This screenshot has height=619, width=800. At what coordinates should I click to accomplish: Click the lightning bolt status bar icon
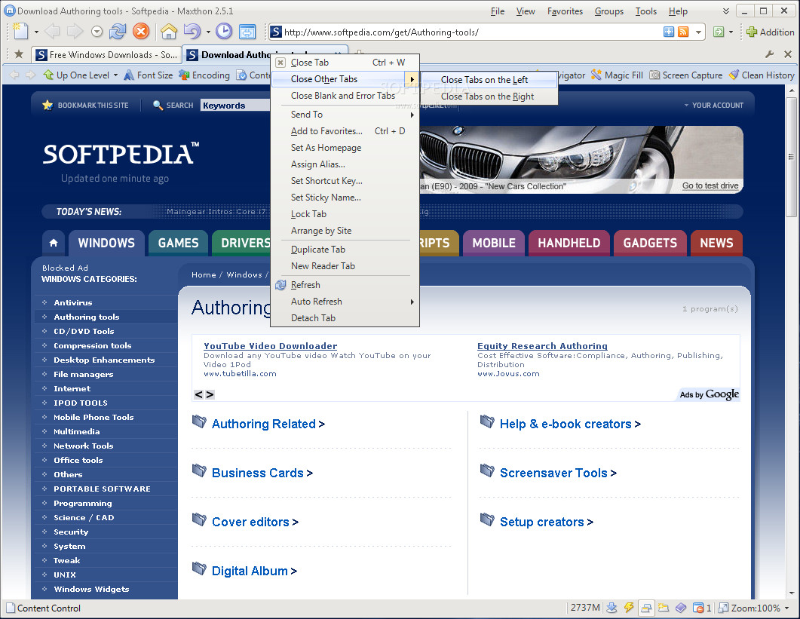point(629,608)
